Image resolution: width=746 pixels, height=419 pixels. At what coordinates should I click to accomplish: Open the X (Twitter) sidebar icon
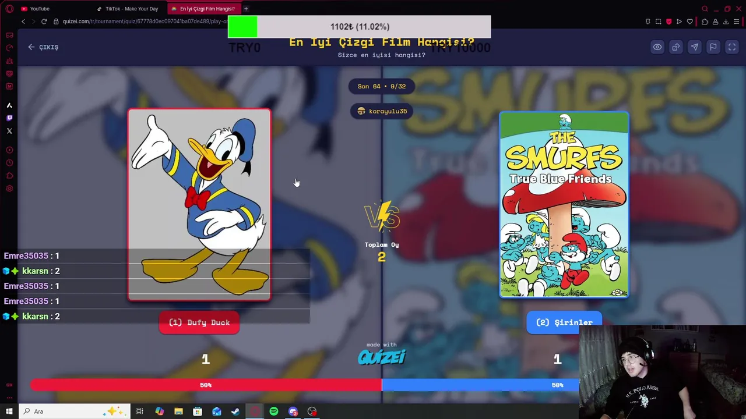pyautogui.click(x=9, y=131)
